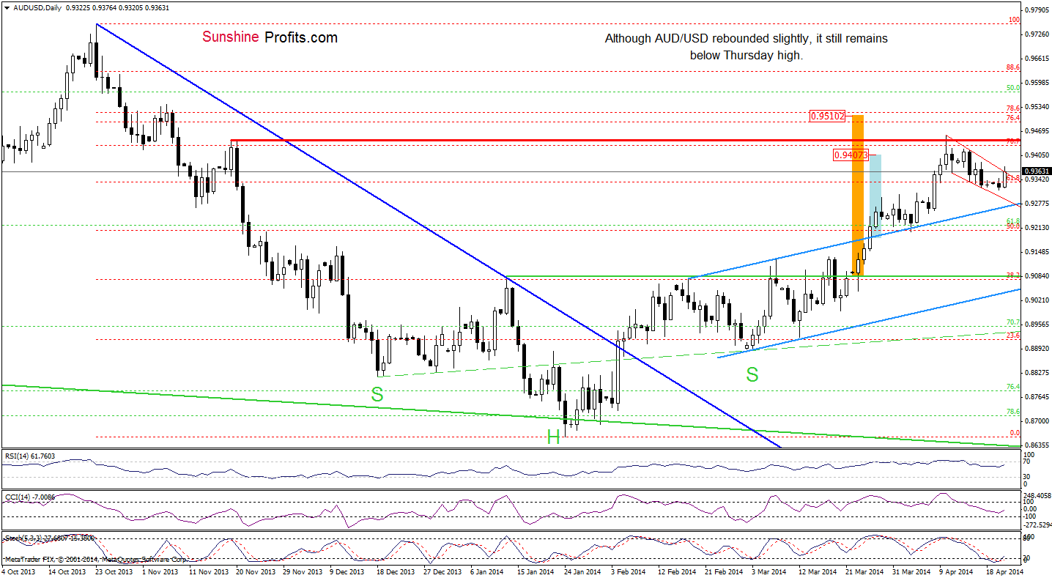The height and width of the screenshot is (578, 1052).
Task: Click the 0.90840 price axis value
Action: 1038,276
